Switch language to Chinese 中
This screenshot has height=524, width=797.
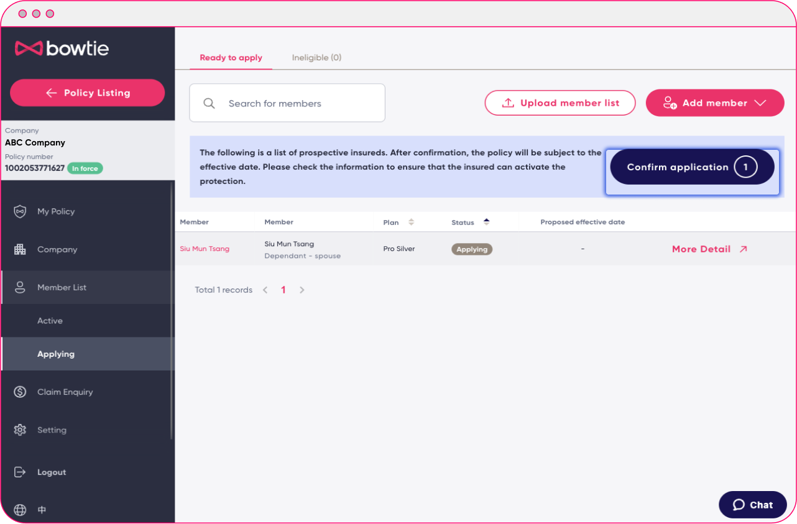coord(42,510)
